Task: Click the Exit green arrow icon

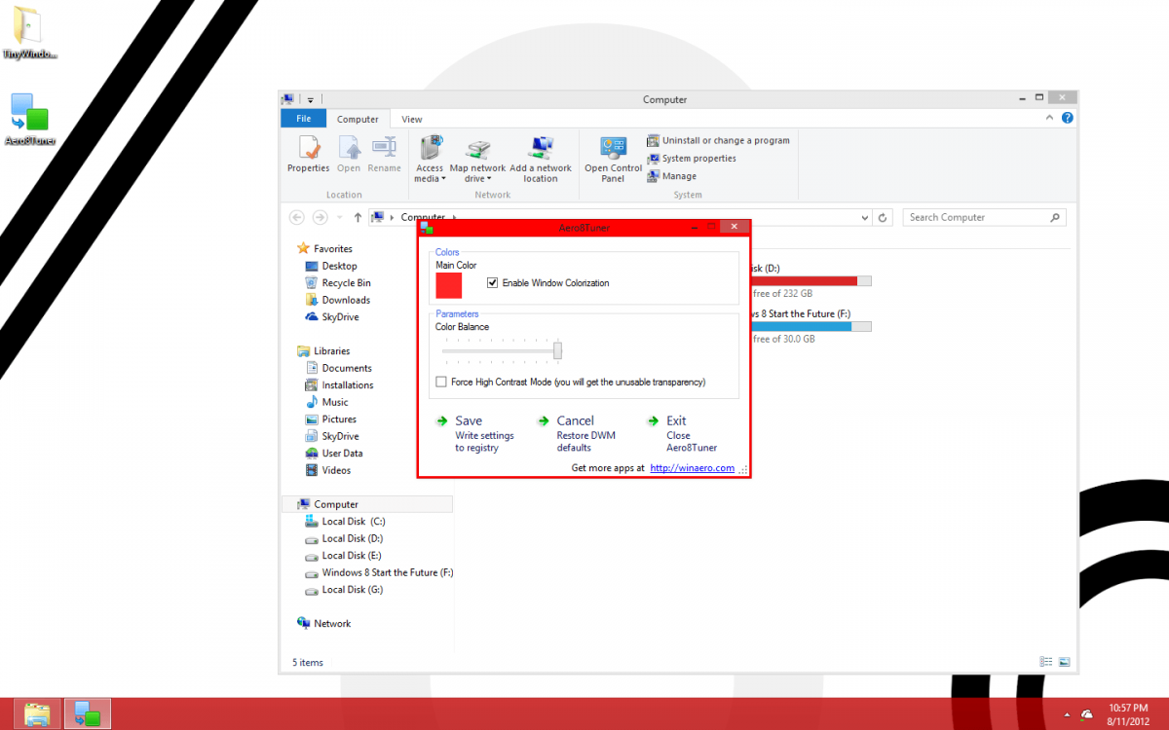Action: pyautogui.click(x=653, y=421)
